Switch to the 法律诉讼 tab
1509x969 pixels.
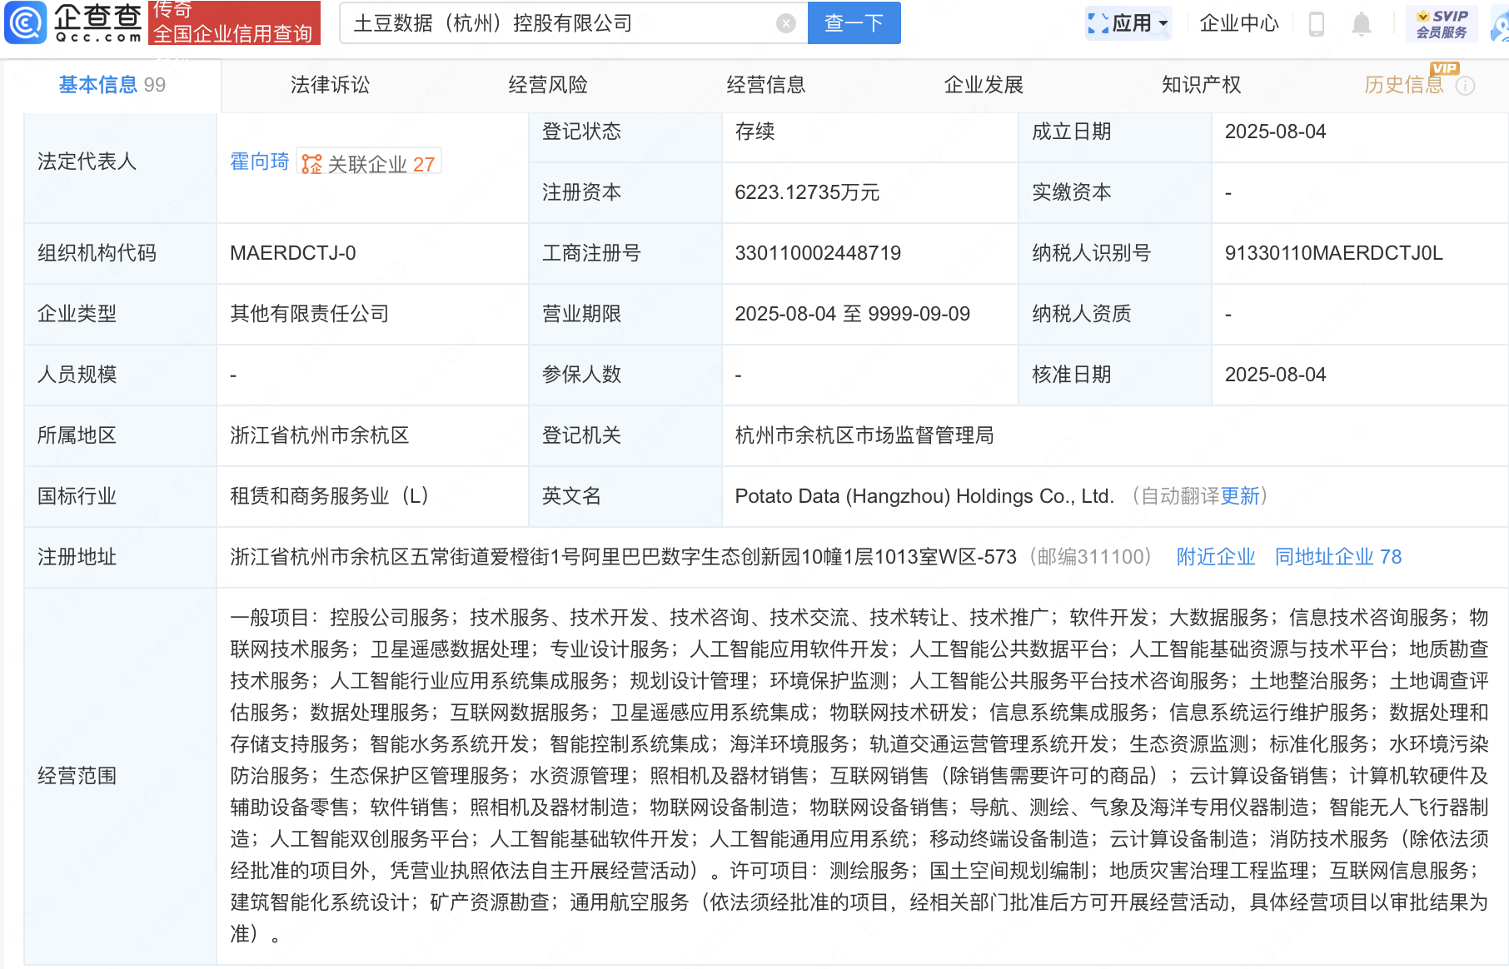pos(330,85)
